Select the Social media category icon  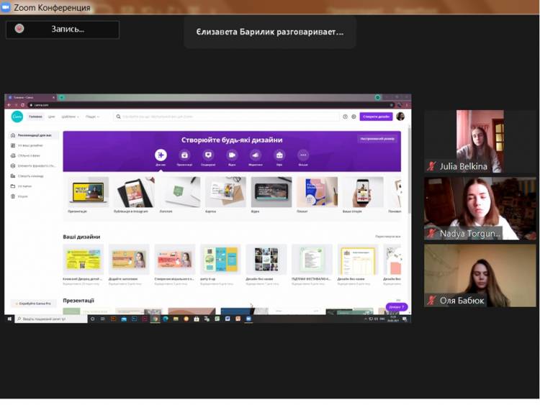coord(208,155)
